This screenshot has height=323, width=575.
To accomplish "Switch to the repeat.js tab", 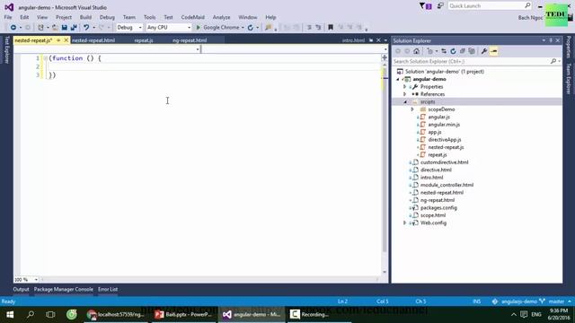I will tap(144, 40).
